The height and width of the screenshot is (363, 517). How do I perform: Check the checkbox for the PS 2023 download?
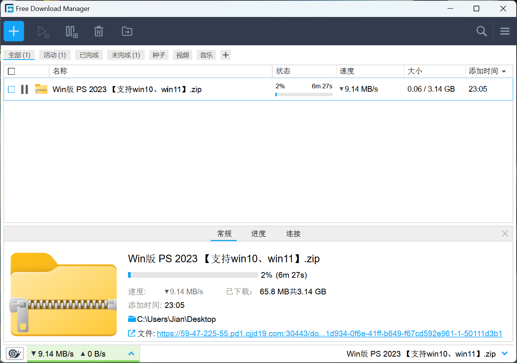point(11,89)
